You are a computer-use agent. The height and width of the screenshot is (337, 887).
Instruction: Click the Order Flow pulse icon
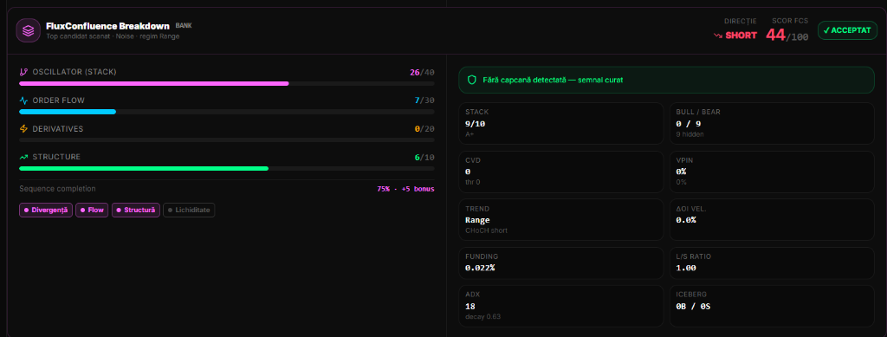tap(23, 100)
